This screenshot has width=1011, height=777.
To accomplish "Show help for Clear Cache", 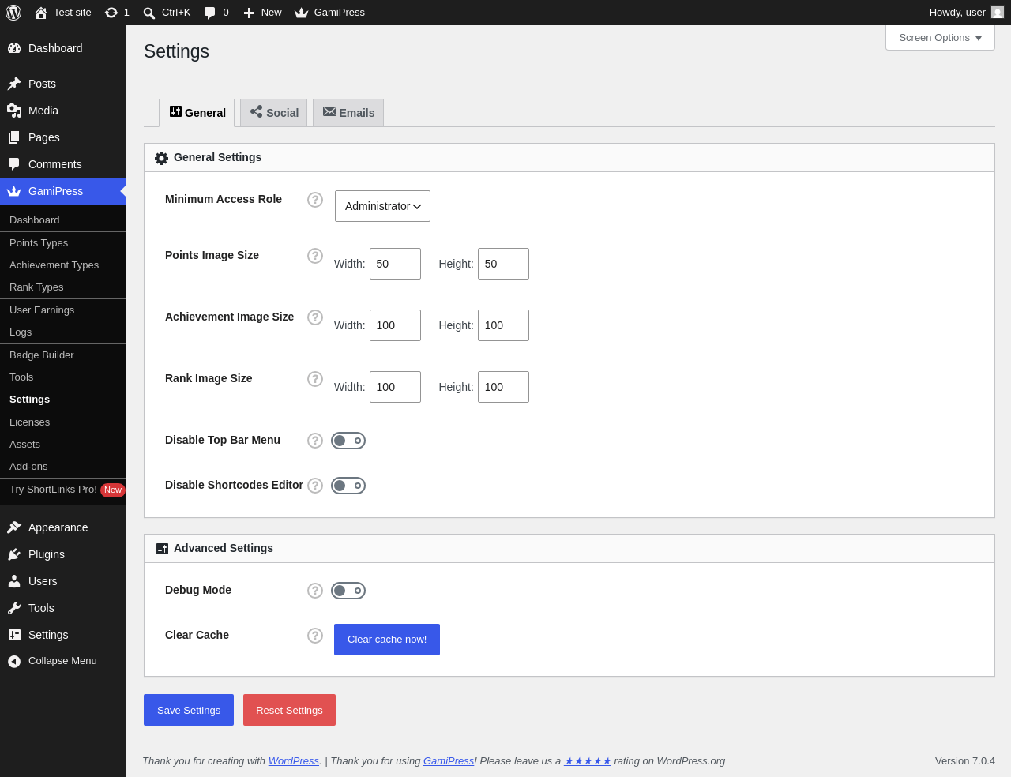I will point(315,636).
